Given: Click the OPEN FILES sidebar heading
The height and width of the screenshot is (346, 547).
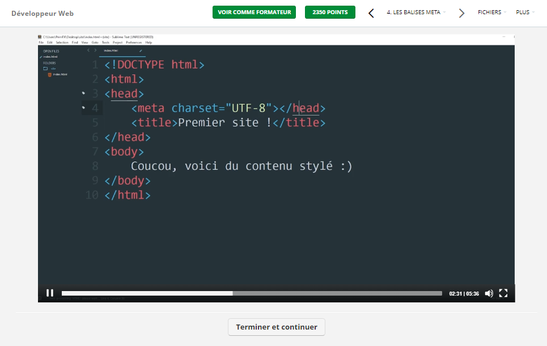Looking at the screenshot, I should coord(51,51).
